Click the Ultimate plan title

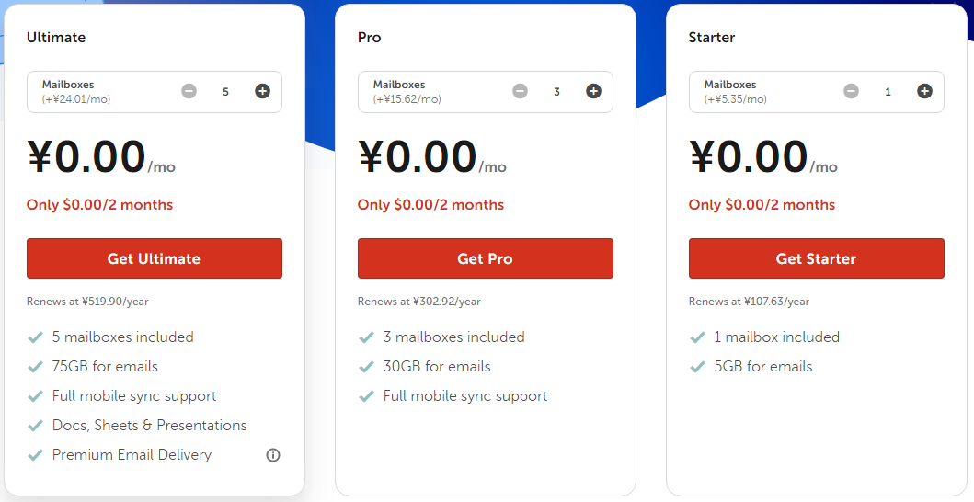[56, 38]
